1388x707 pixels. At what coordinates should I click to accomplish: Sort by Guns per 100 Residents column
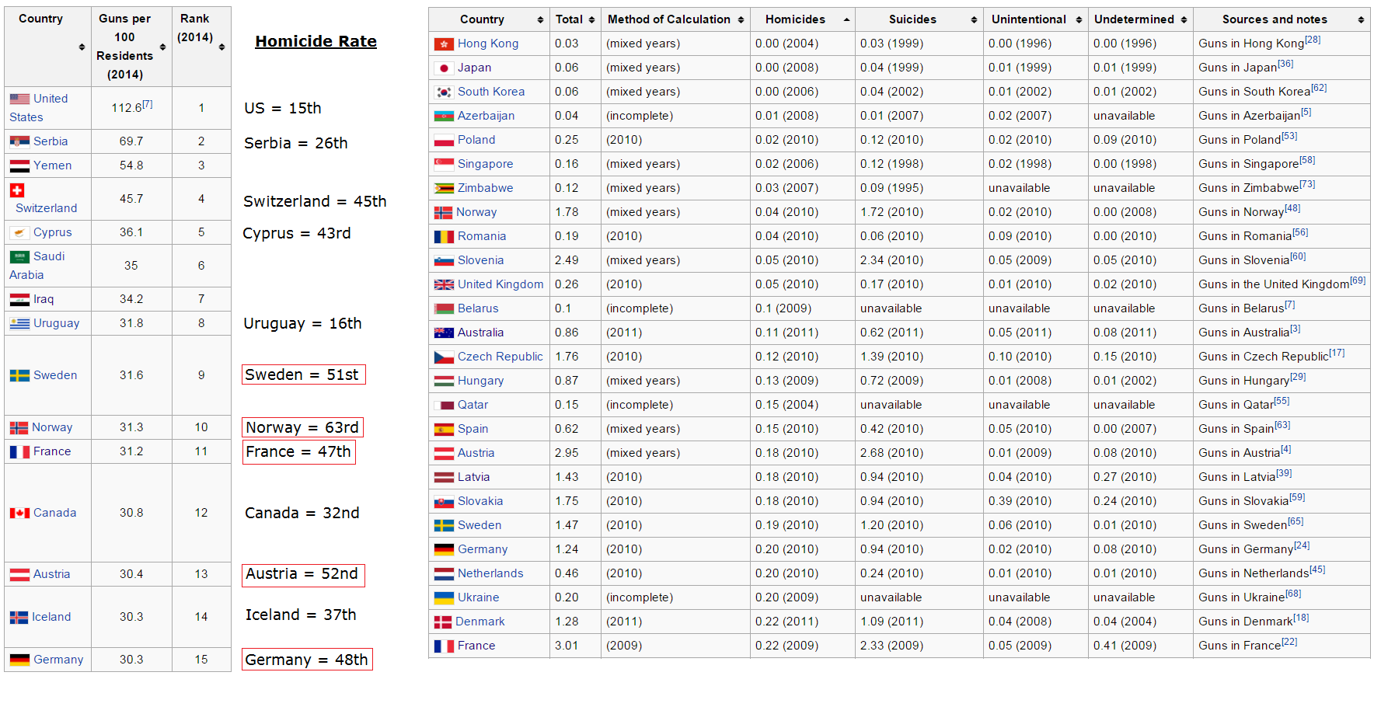tap(162, 47)
